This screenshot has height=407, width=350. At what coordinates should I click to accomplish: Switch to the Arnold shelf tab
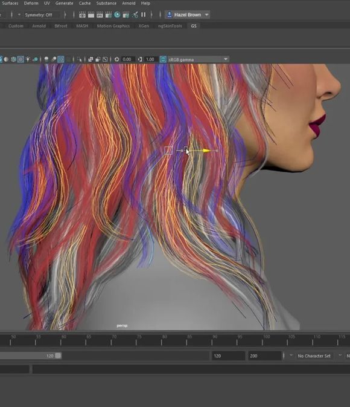(x=39, y=26)
